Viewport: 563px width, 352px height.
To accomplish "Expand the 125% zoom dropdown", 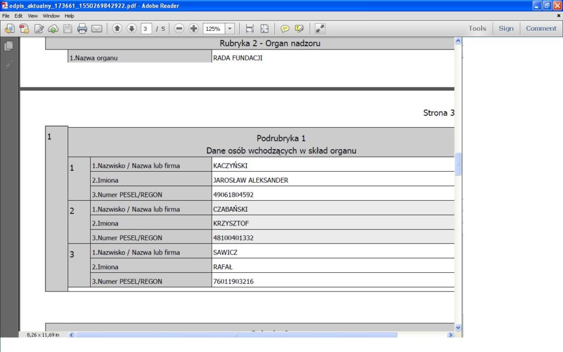I will tap(229, 29).
